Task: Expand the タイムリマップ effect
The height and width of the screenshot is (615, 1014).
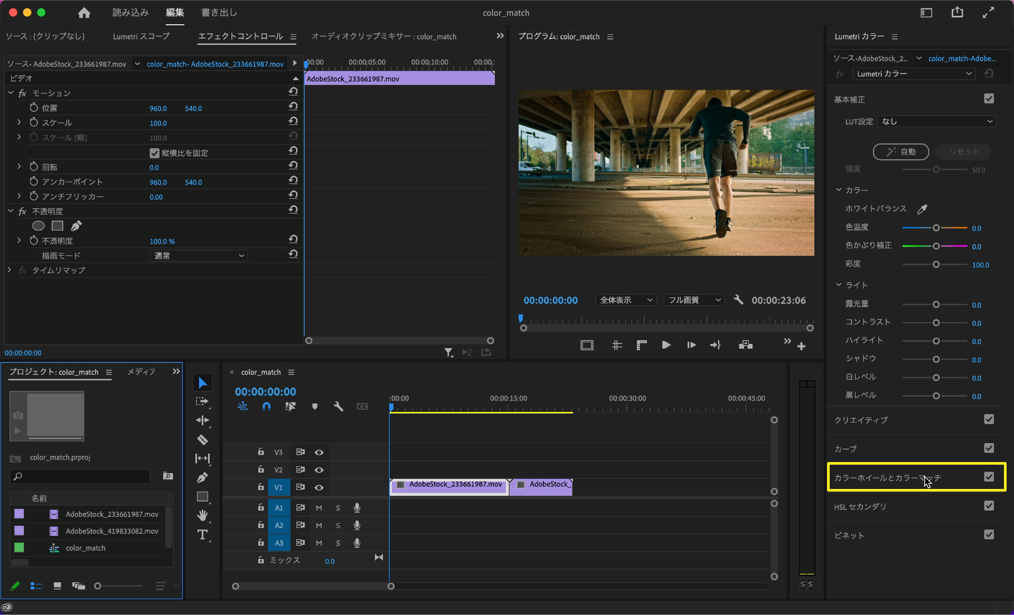Action: 9,270
